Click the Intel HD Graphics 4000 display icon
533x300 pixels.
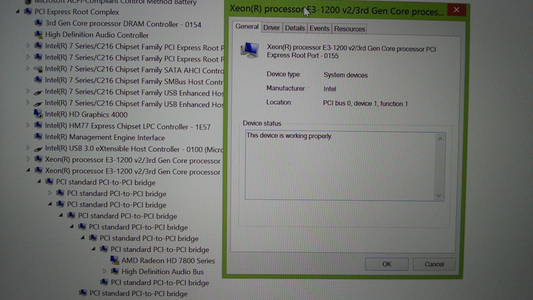click(x=39, y=114)
